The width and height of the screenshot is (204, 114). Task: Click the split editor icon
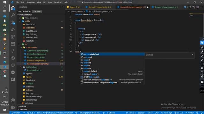click(198, 7)
